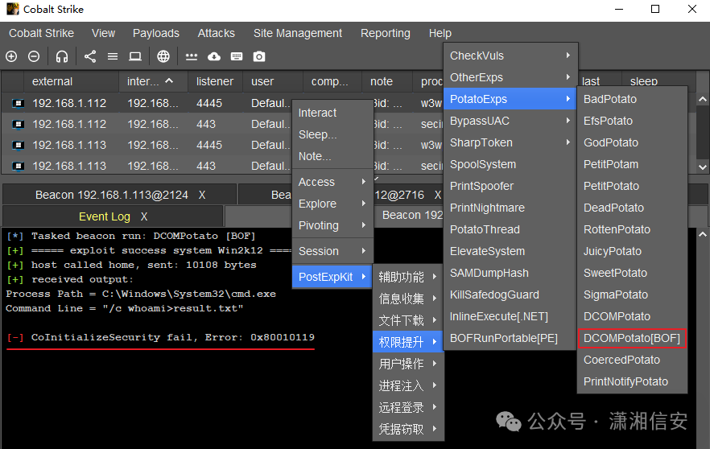Viewport: 710px width, 449px height.
Task: Expand the 权限提升 submenu
Action: point(408,342)
